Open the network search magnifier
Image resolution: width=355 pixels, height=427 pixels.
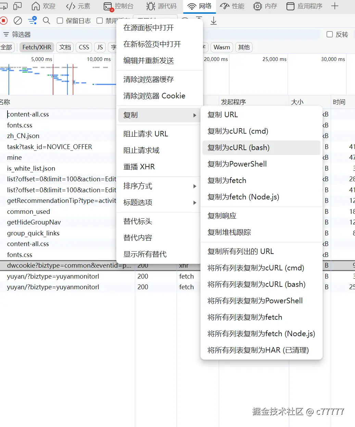47,21
